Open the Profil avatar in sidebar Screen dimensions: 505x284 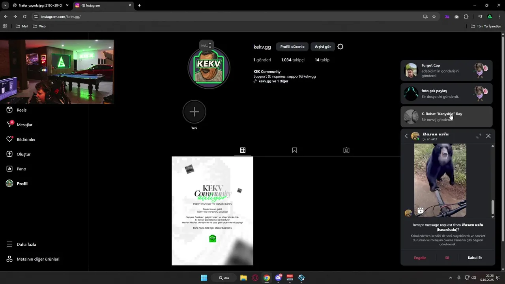click(x=10, y=183)
